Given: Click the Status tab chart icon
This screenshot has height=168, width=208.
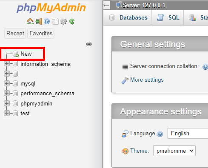Looking at the screenshot, I should [192, 18].
